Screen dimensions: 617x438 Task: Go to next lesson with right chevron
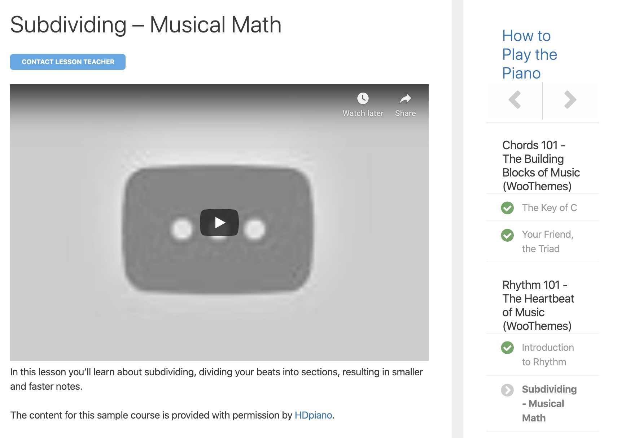pyautogui.click(x=570, y=100)
